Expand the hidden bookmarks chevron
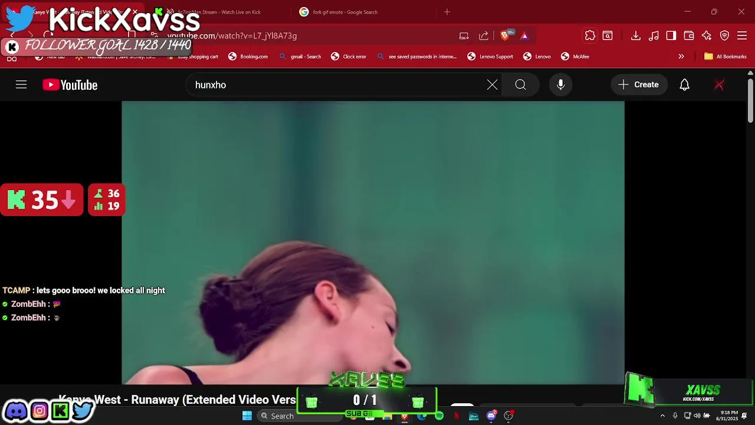 tap(681, 57)
